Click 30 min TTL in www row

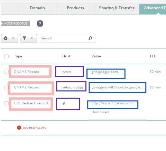point(155,72)
